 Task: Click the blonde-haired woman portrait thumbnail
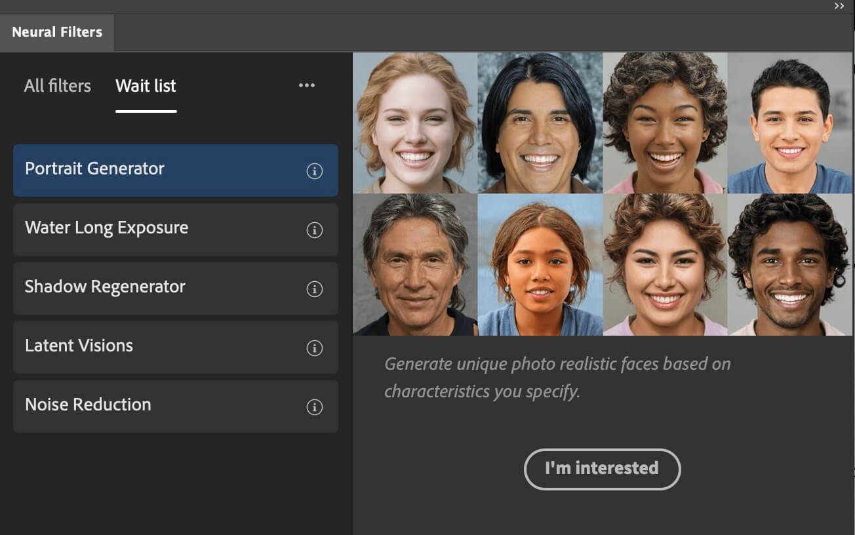[x=415, y=123]
